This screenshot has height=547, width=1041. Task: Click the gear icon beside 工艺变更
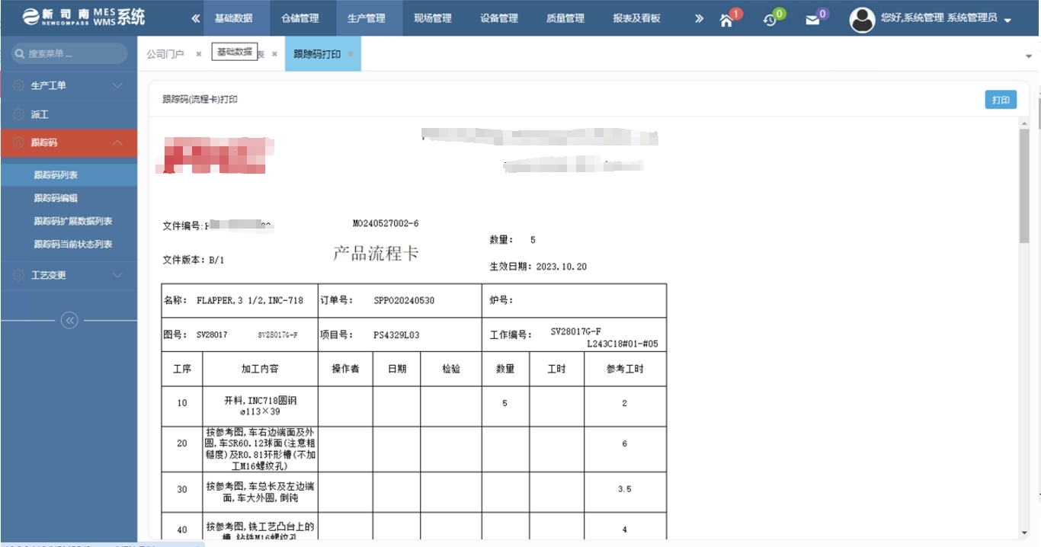point(19,275)
